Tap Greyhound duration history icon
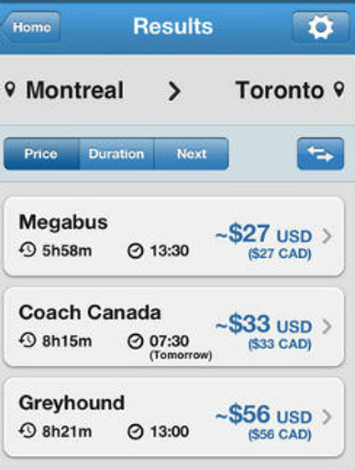The image size is (355, 470). coord(28,431)
